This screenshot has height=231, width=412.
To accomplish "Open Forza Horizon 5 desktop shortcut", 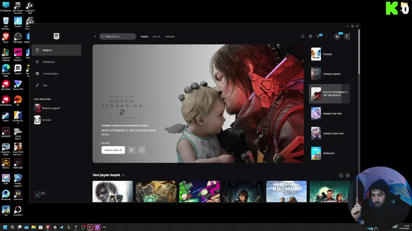I will click(18, 55).
